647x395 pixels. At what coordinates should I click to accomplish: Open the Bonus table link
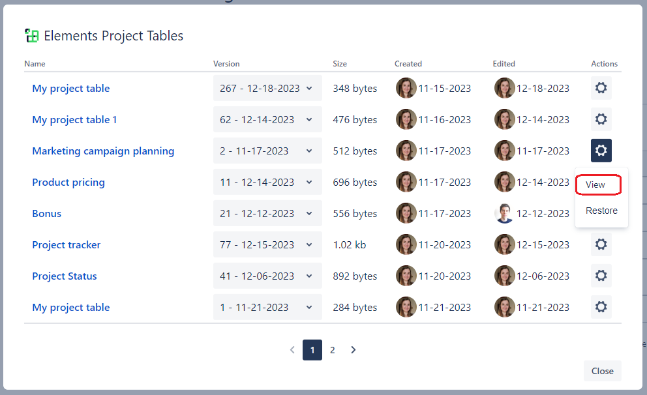(x=47, y=213)
